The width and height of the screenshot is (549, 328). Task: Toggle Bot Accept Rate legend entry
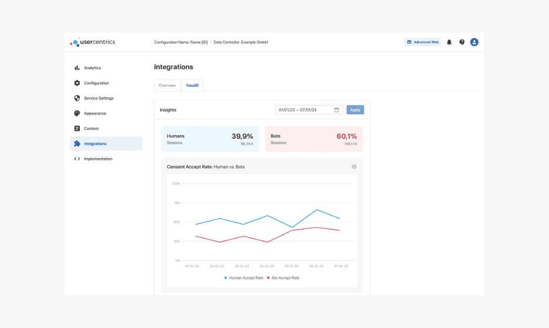(x=283, y=278)
